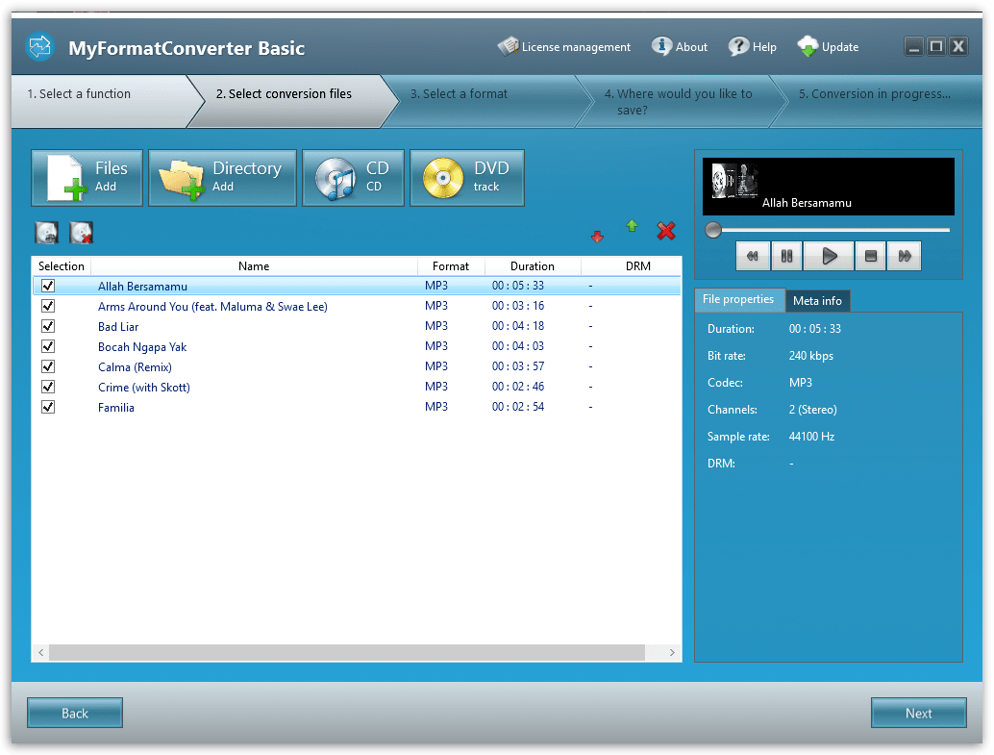The image size is (994, 755).
Task: Open License management
Action: click(564, 47)
